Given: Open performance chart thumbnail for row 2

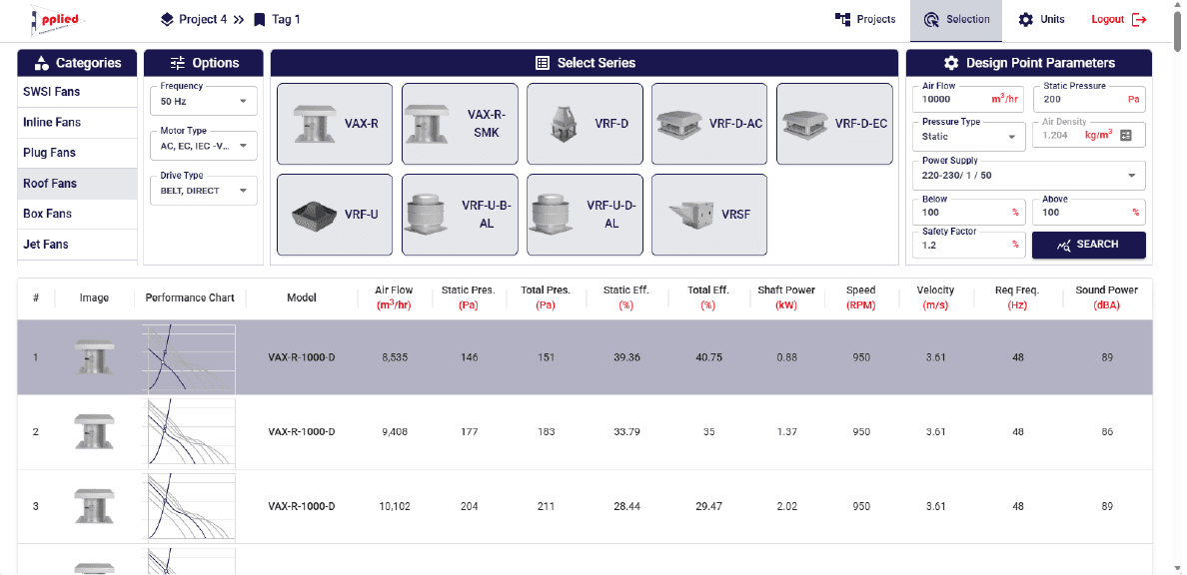Looking at the screenshot, I should tap(191, 431).
